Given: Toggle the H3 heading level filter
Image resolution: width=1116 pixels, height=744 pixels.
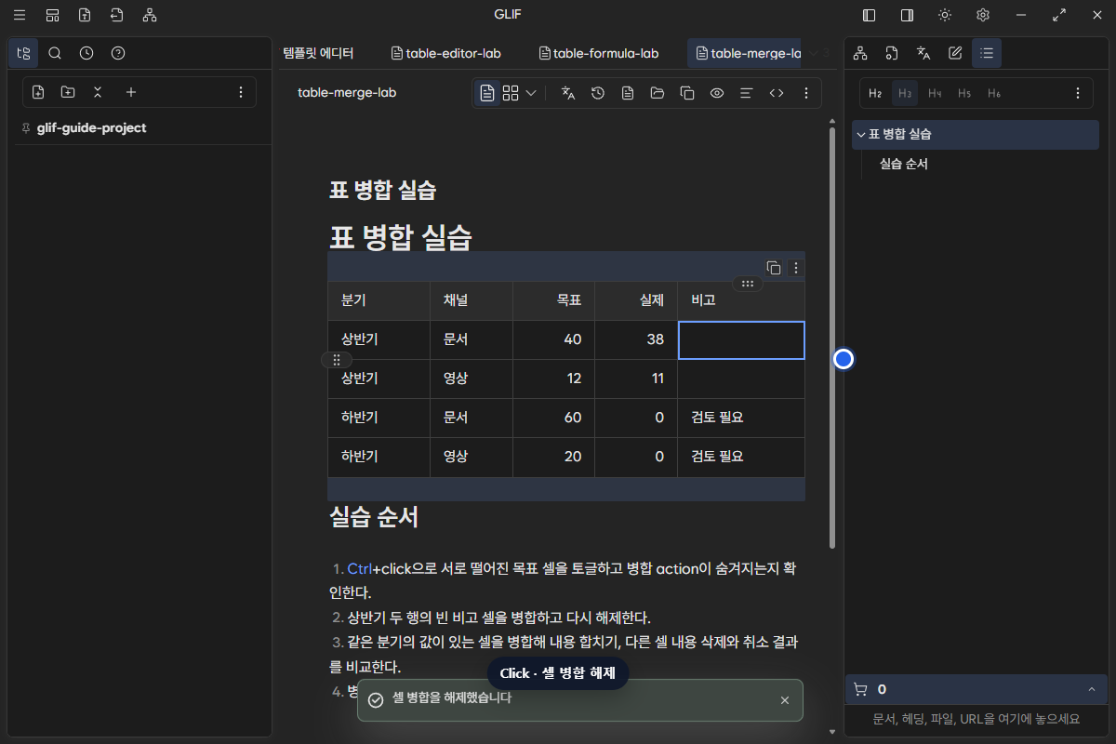Looking at the screenshot, I should click(x=905, y=93).
